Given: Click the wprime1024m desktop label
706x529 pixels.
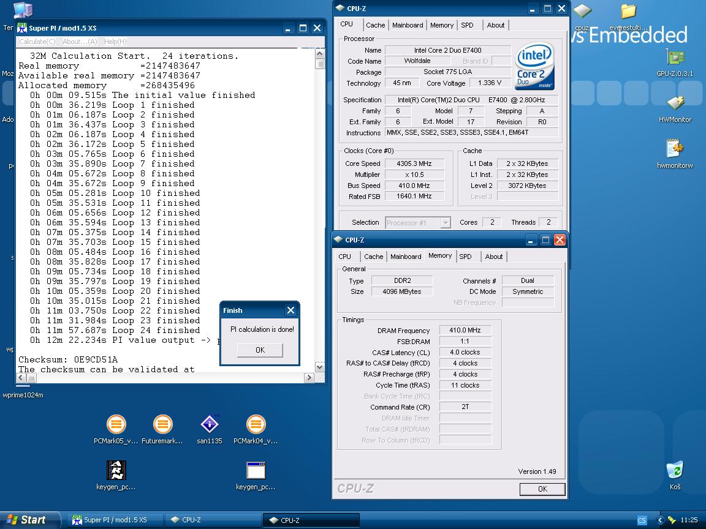Looking at the screenshot, I should (23, 395).
